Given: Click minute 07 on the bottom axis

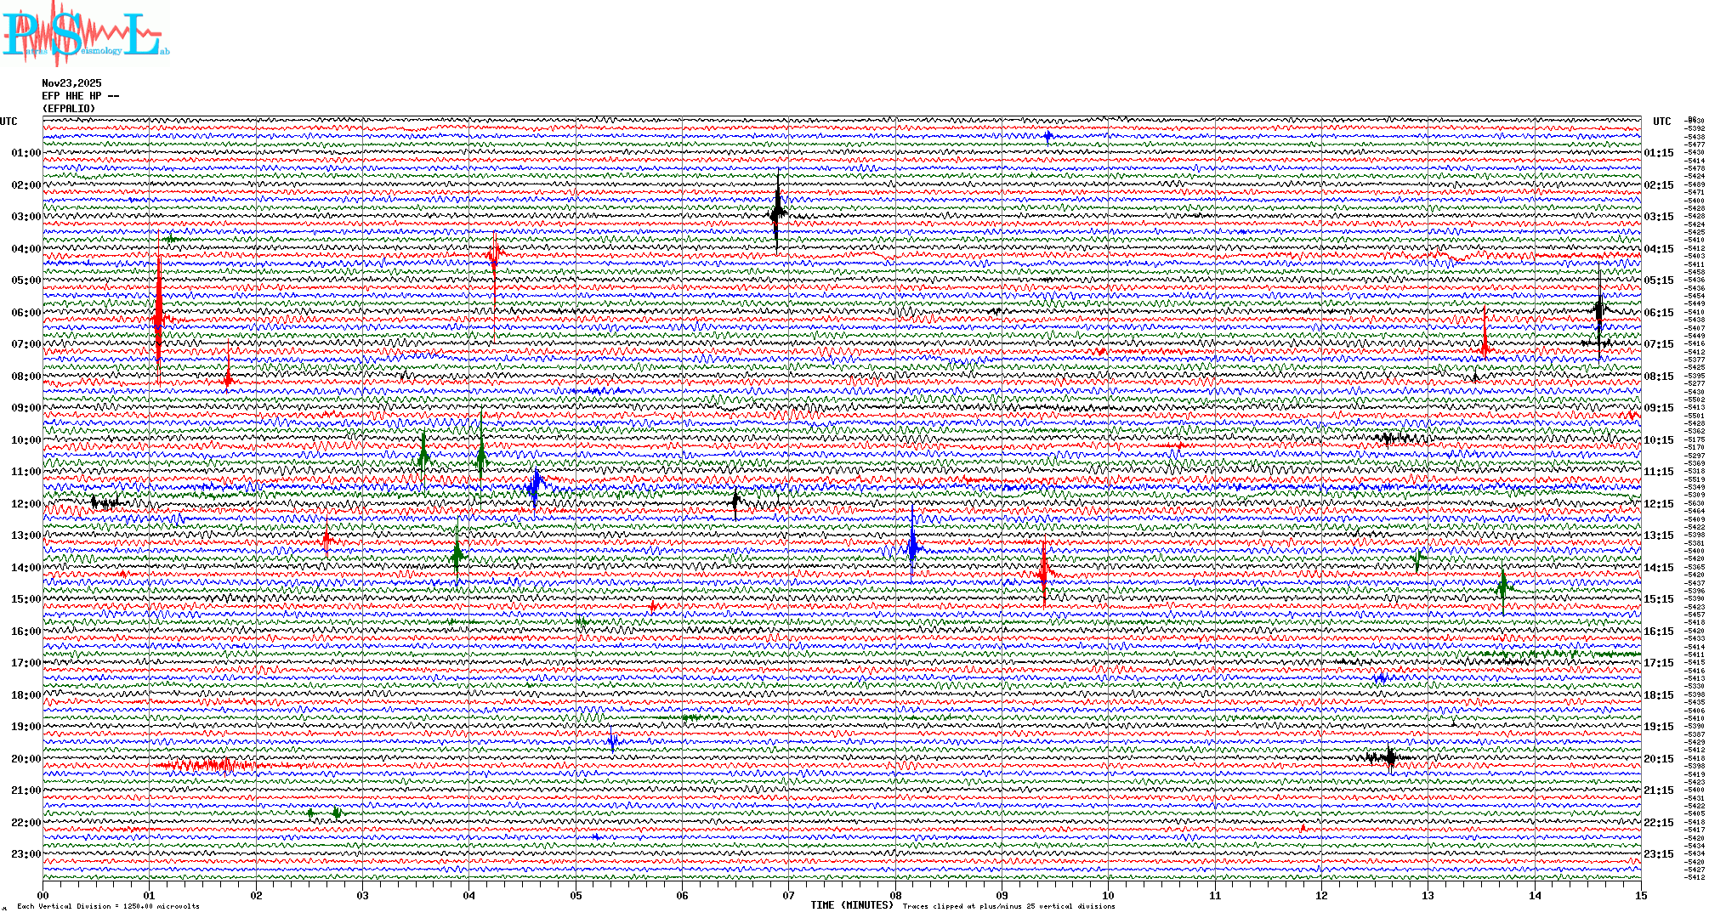Looking at the screenshot, I should 788,895.
